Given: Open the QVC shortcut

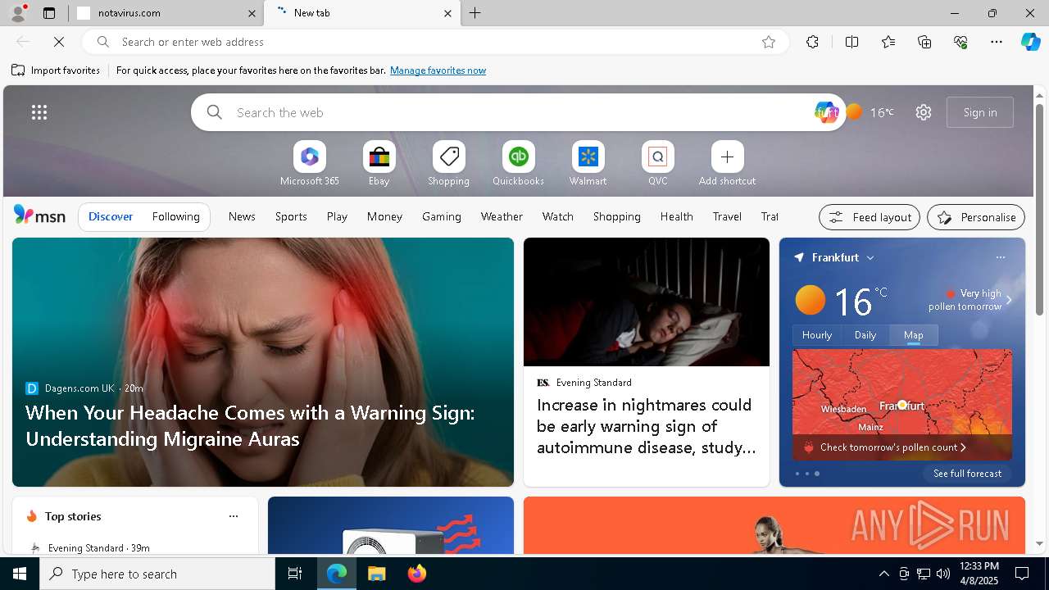Looking at the screenshot, I should tap(657, 164).
